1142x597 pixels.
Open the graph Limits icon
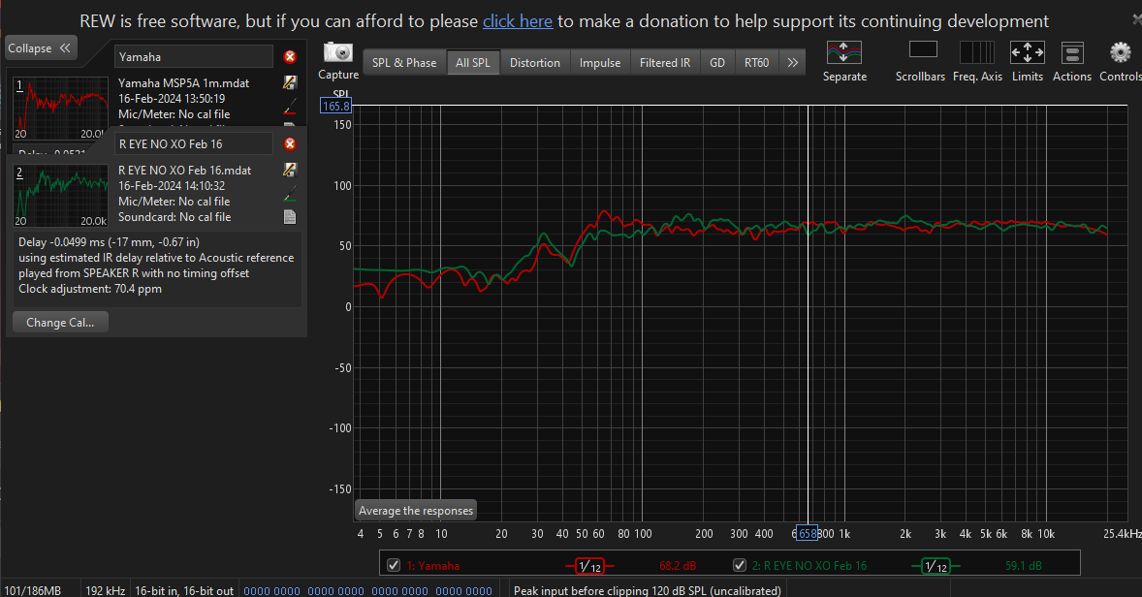click(x=1027, y=52)
